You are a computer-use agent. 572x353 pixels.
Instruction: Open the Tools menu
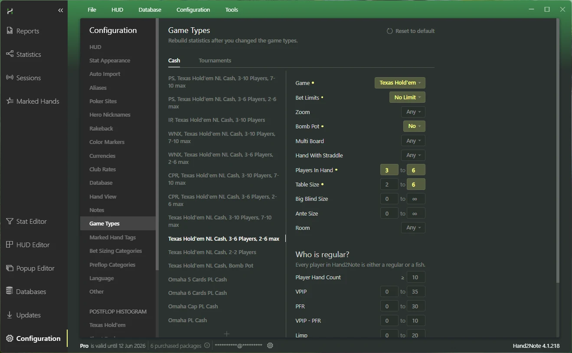coord(232,10)
